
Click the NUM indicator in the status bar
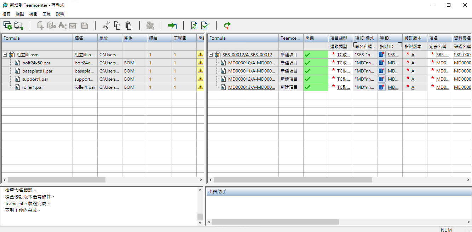click(x=446, y=230)
